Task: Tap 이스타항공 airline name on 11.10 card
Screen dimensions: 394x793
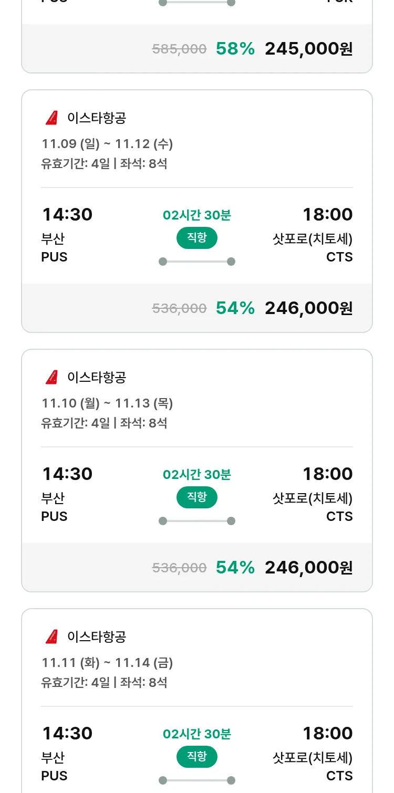Action: point(97,378)
